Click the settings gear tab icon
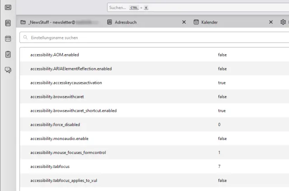 pyautogui.click(x=283, y=22)
